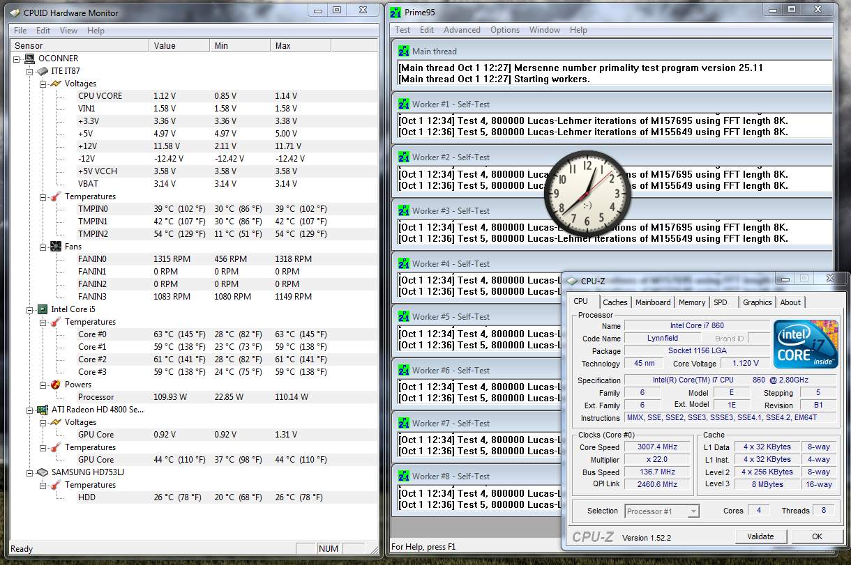Click the ITE IT87 chip icon

[42, 71]
